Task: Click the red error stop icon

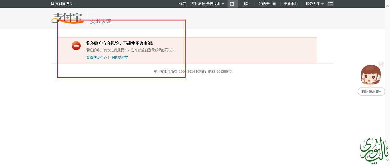Action: click(76, 45)
